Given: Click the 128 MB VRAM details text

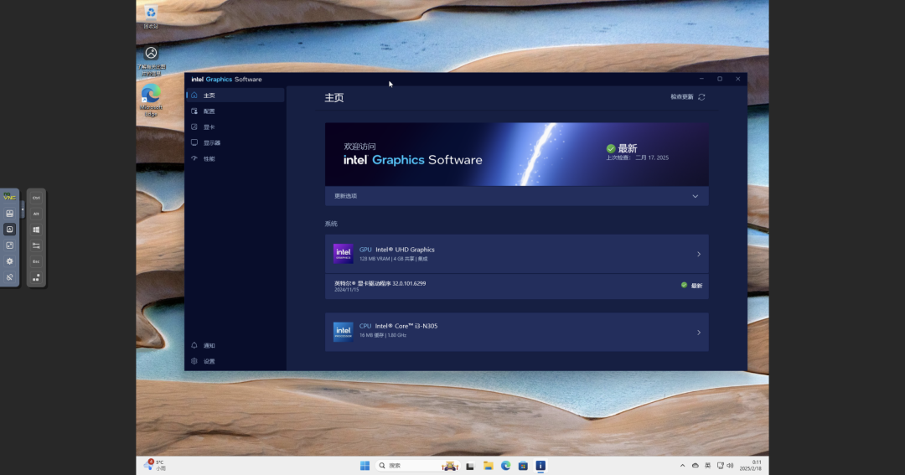Looking at the screenshot, I should click(394, 259).
